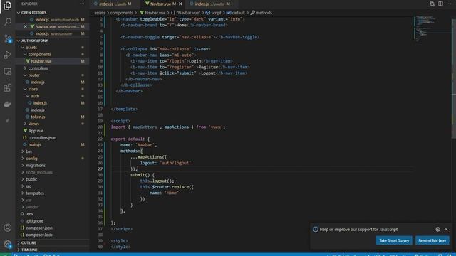Collapse the Open Editors section
This screenshot has width=456, height=256.
pyautogui.click(x=19, y=13)
